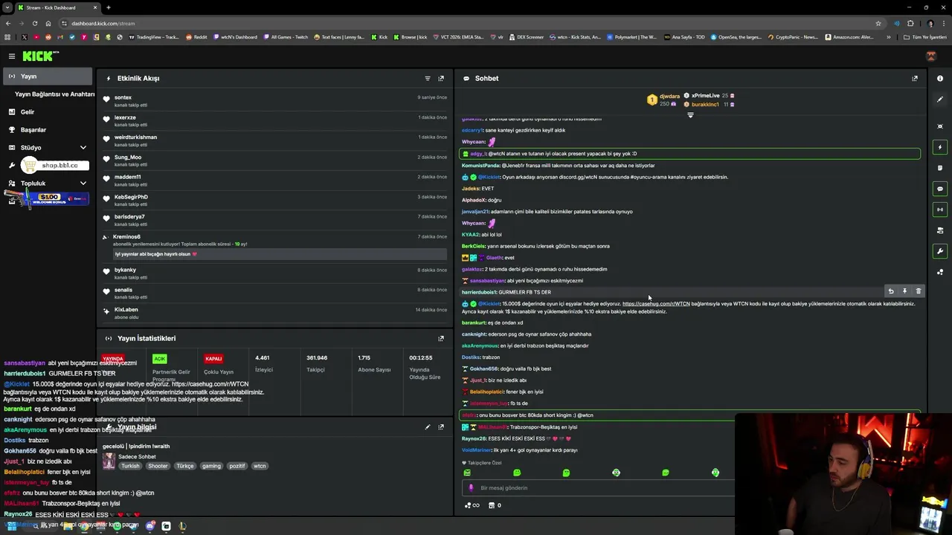Viewport: 952px width, 535px height.
Task: Click the Sadece Sohbet category thumbnail
Action: [109, 461]
